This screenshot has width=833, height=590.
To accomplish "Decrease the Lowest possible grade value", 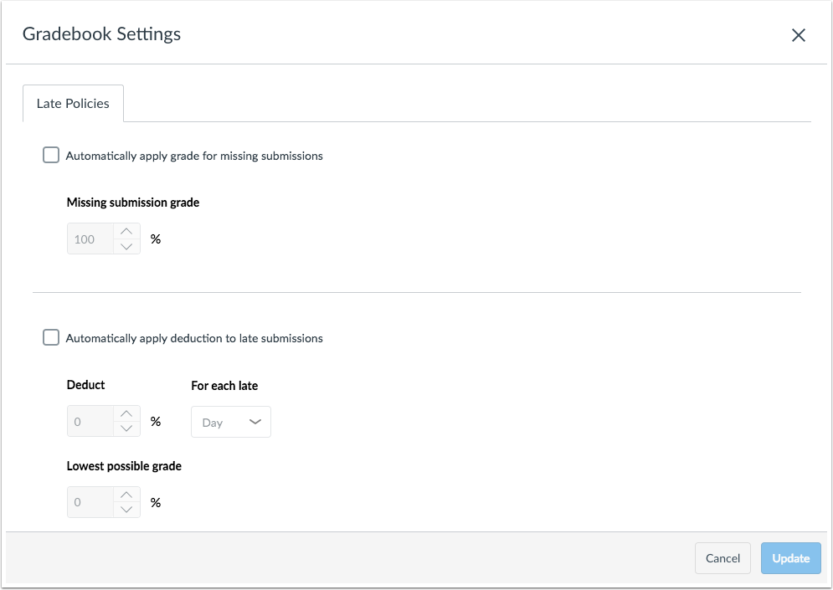I will 126,509.
